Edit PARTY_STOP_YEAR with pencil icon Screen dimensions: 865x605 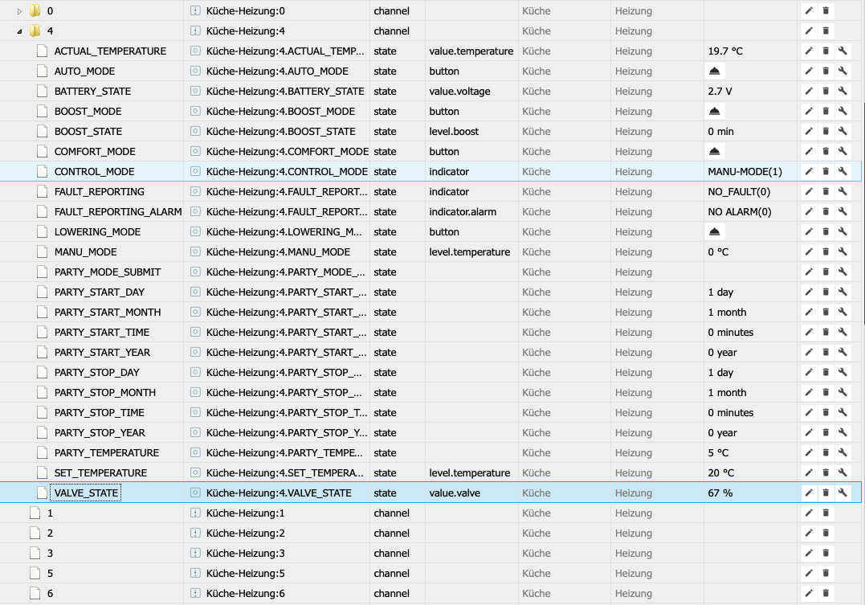[x=809, y=433]
